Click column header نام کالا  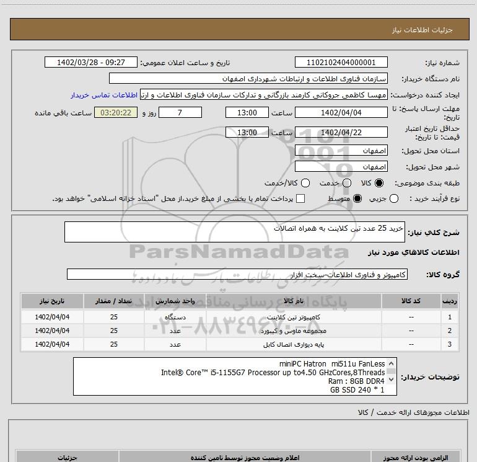294,301
